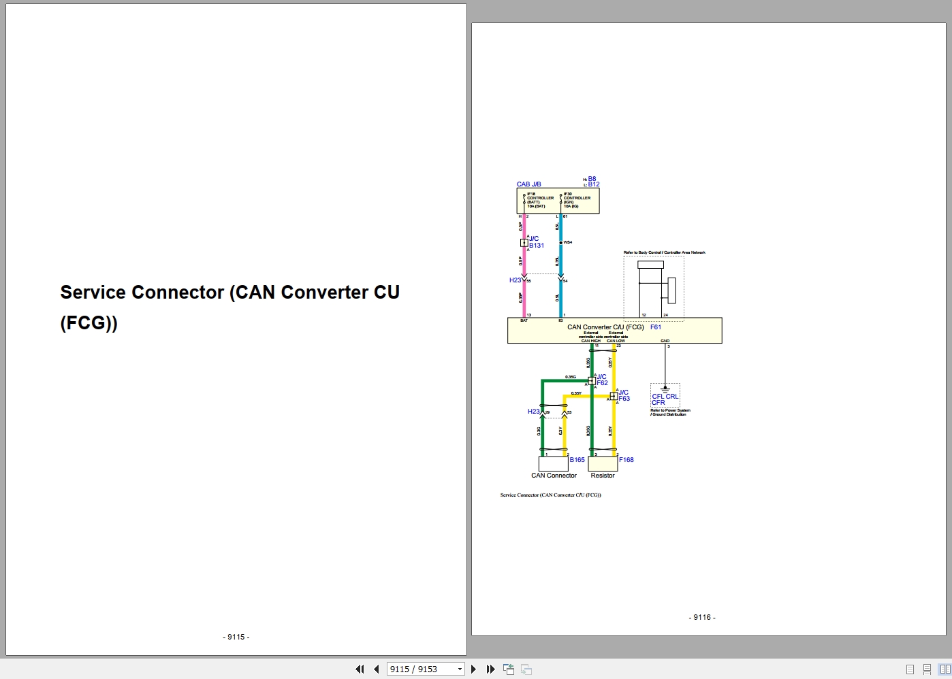Click the next view navigation icon
The width and height of the screenshot is (952, 679).
pyautogui.click(x=526, y=669)
